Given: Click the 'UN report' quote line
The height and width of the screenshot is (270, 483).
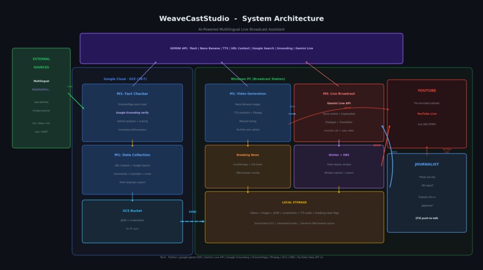Looking at the screenshot, I should pos(427,186).
